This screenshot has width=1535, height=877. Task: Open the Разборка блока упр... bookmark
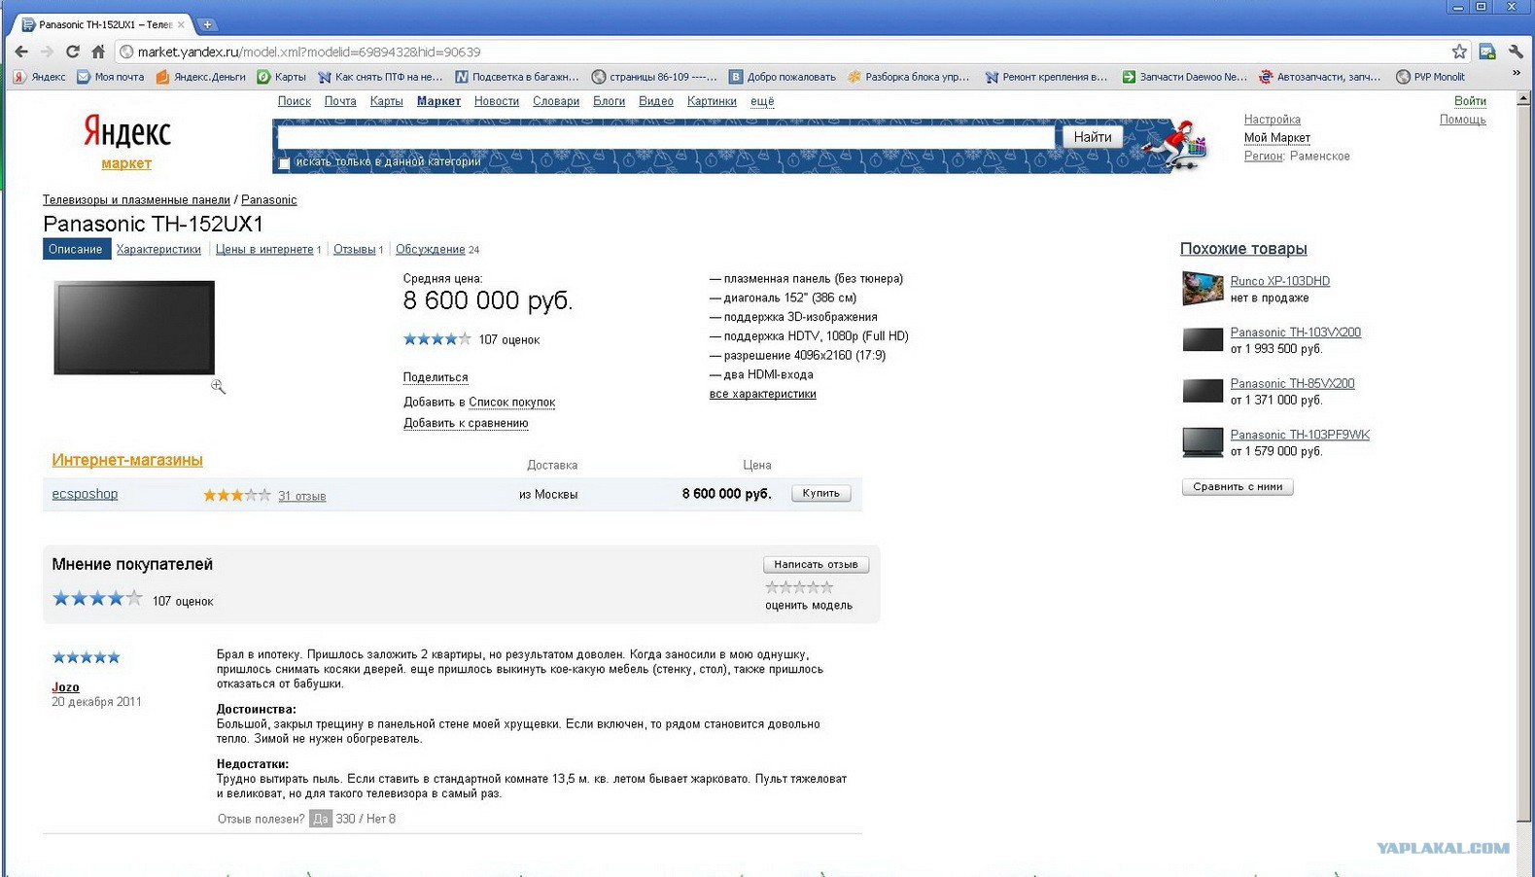coord(909,77)
